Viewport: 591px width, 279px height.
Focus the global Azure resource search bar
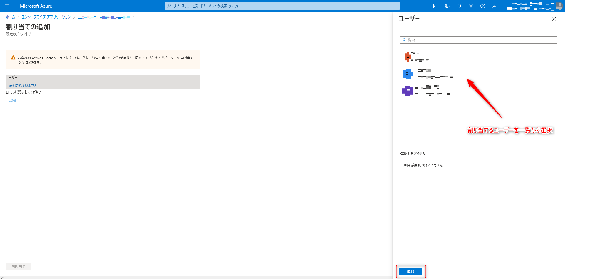click(x=282, y=6)
